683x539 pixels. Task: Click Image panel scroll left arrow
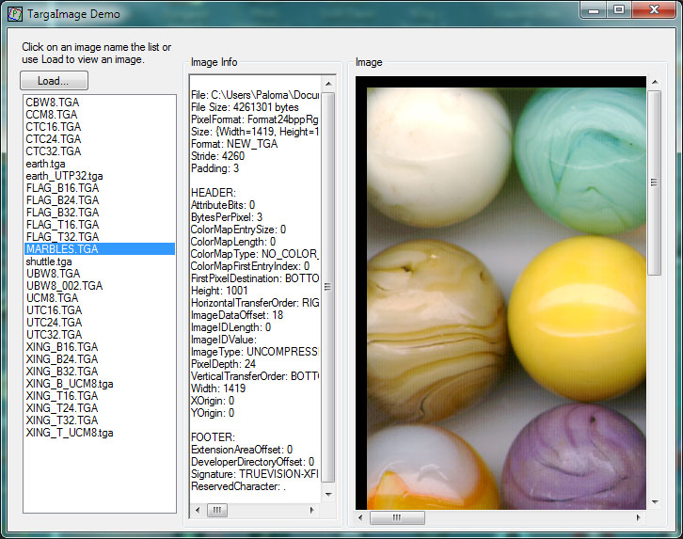click(x=360, y=517)
